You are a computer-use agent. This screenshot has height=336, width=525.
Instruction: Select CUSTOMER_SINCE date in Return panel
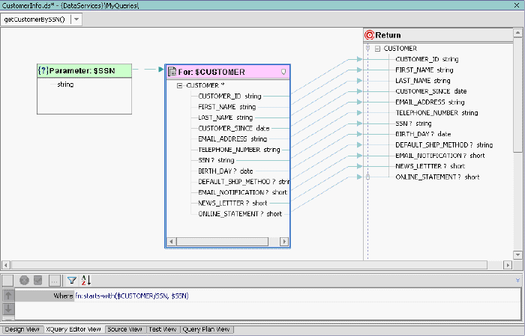tap(431, 91)
